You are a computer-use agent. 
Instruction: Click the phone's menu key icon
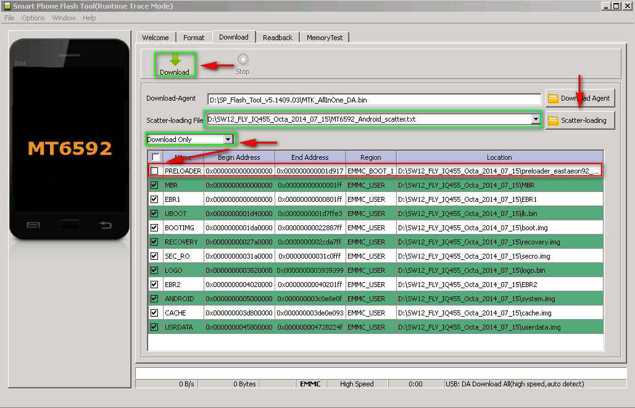(33, 225)
